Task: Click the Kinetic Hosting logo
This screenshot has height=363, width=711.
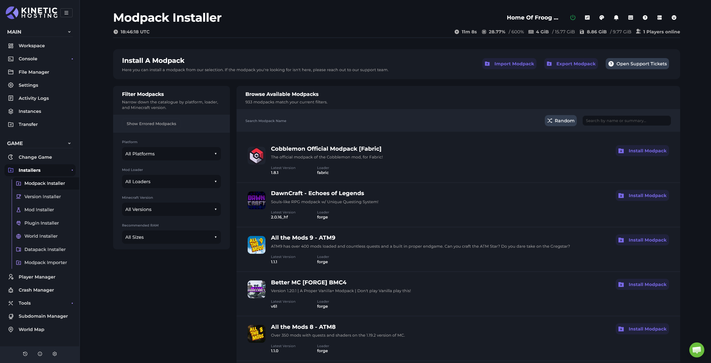Action: (x=31, y=13)
